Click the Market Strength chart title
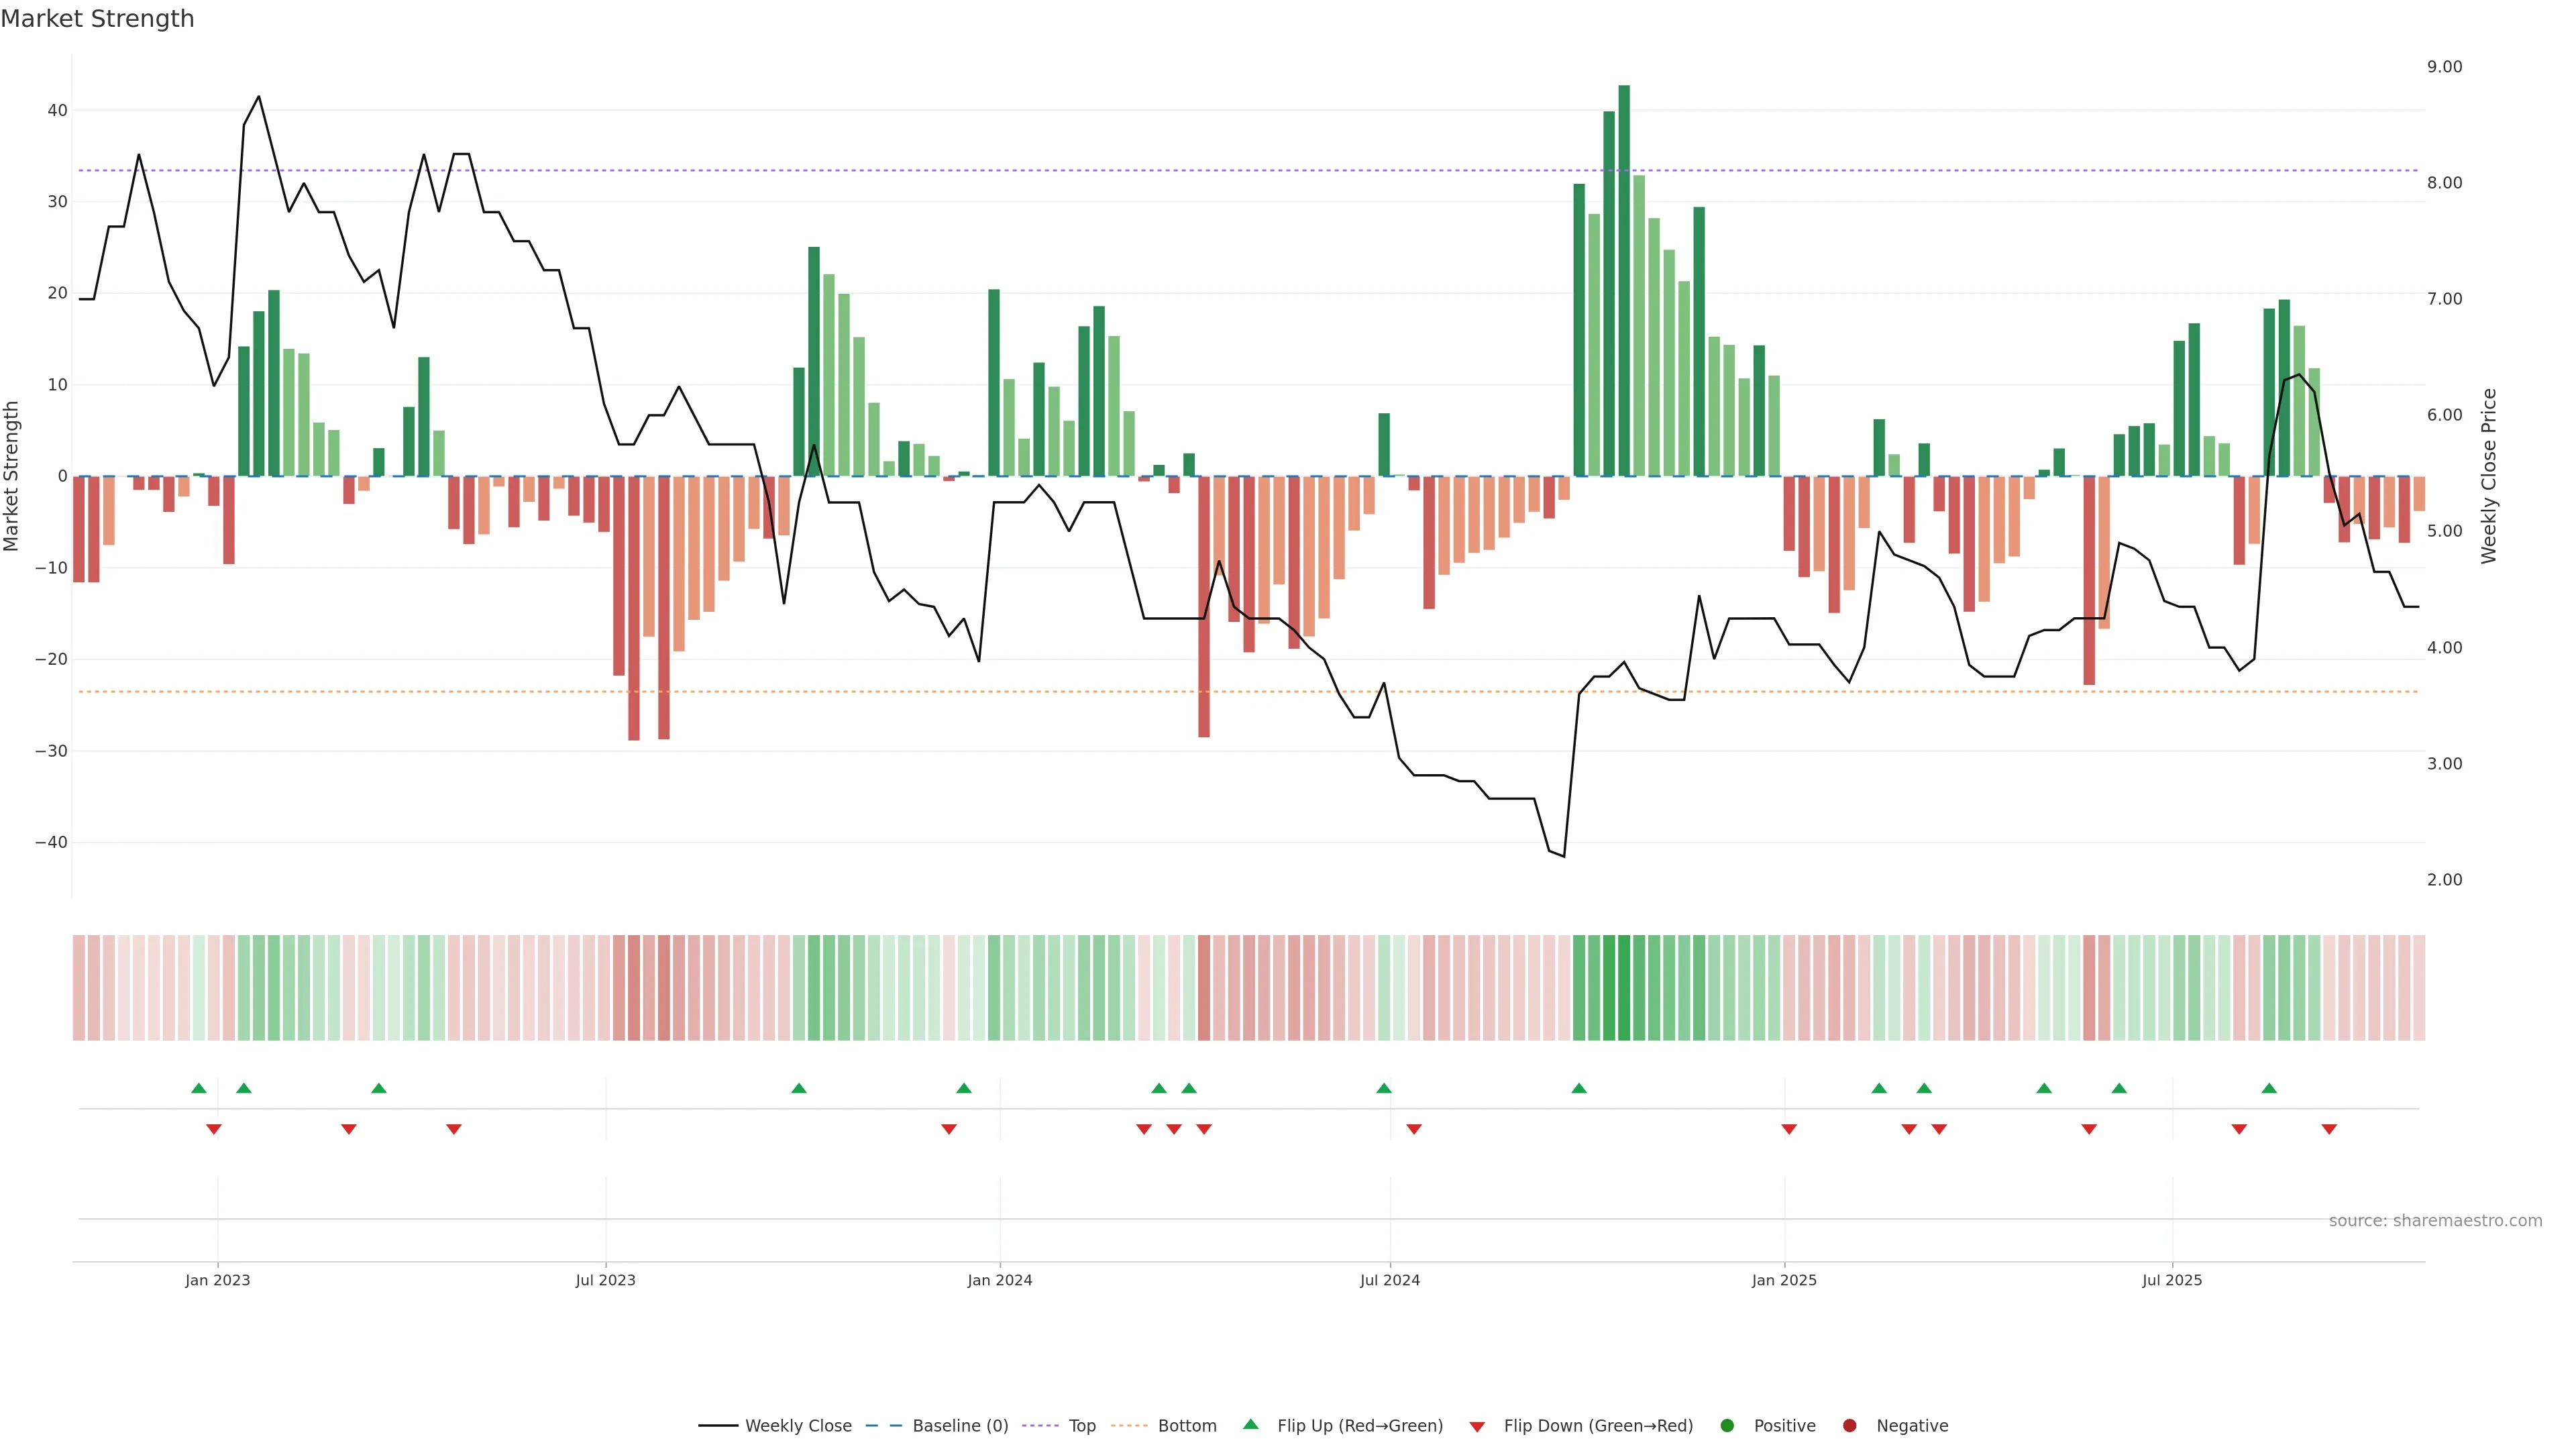 coord(97,19)
